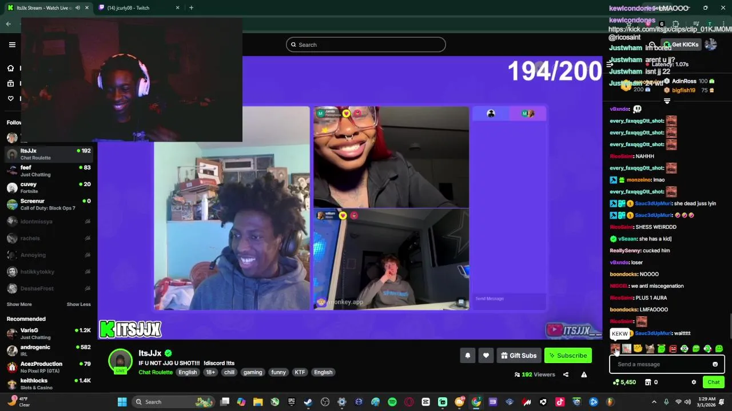Open Windows Start menu
This screenshot has height=411, width=732.
[x=122, y=402]
